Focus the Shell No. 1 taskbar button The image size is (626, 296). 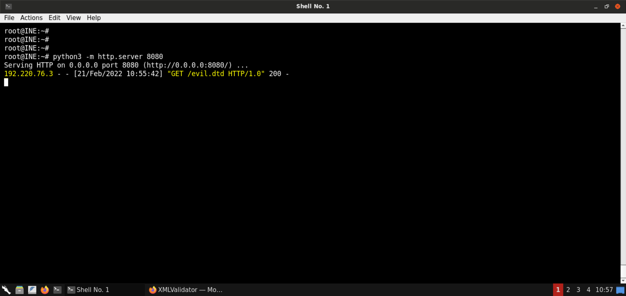[x=89, y=289]
